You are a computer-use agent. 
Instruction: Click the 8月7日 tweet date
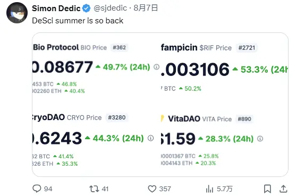click(146, 8)
